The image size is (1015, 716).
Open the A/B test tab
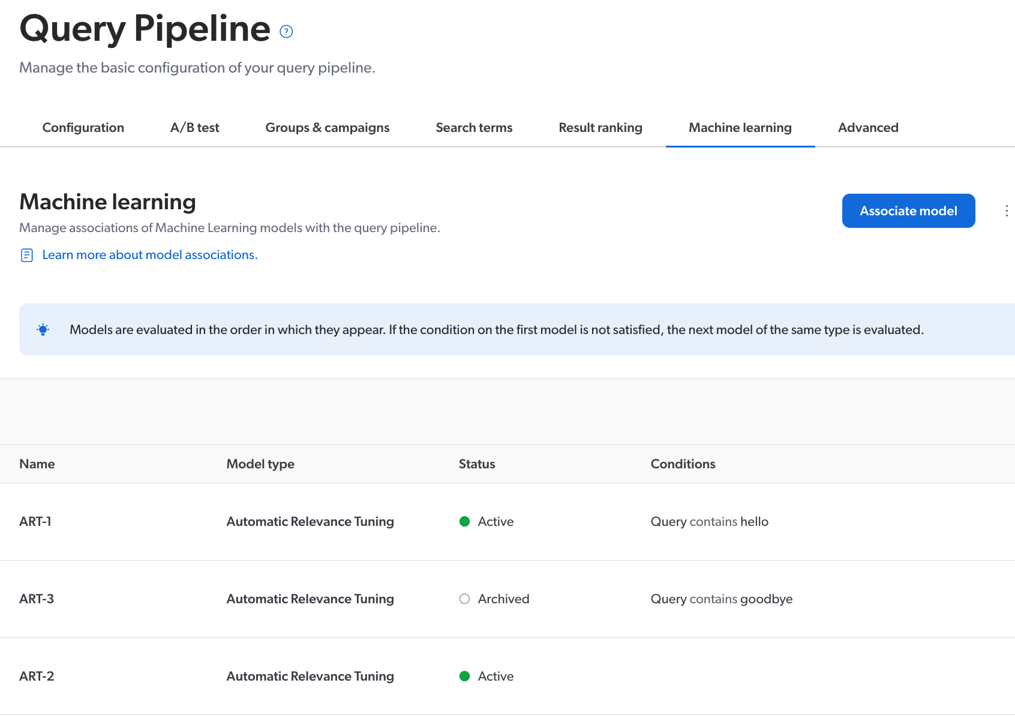195,128
